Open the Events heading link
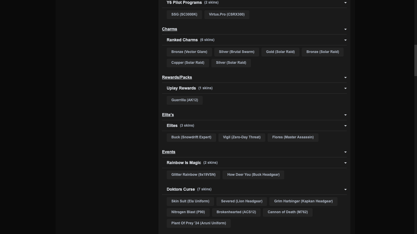The width and height of the screenshot is (417, 234). pyautogui.click(x=169, y=152)
